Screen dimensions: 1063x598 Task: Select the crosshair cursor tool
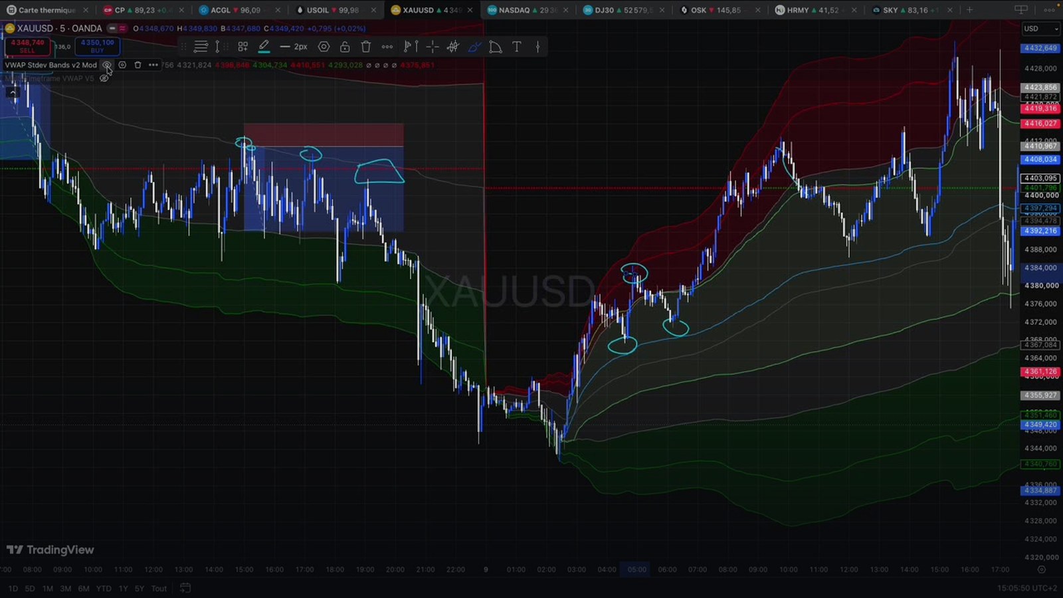tap(432, 47)
